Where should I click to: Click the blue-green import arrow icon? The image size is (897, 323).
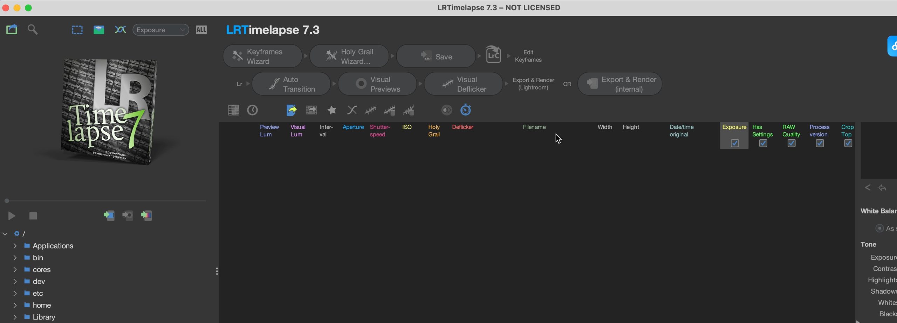(109, 215)
